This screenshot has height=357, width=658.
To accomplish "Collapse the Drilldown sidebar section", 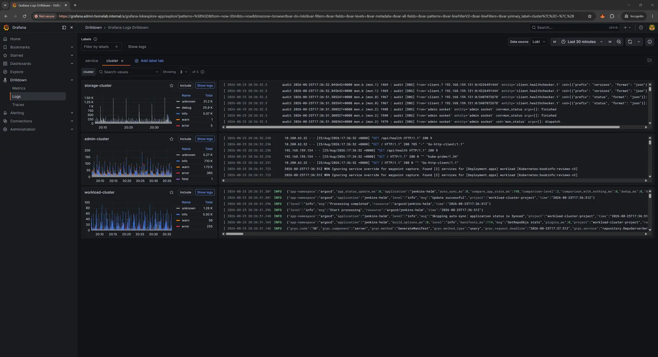I will tap(72, 80).
